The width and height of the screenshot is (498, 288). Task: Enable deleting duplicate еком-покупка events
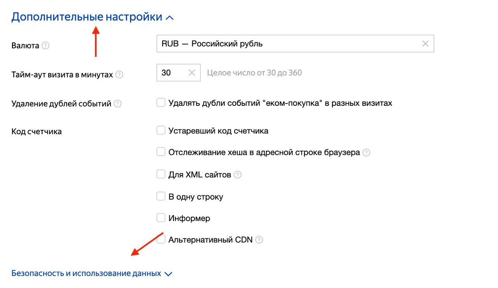(x=161, y=102)
